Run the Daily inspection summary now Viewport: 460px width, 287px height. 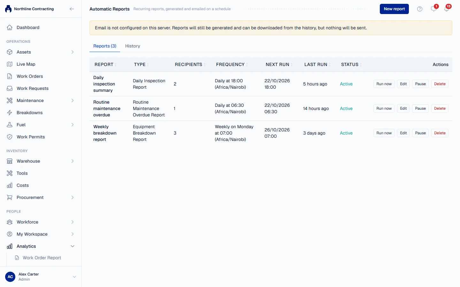click(384, 84)
